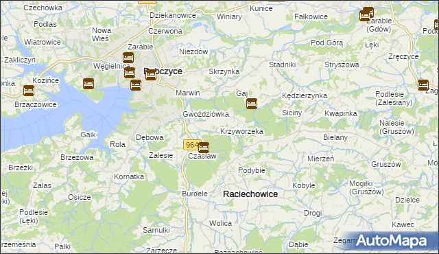Click the Gaik village label
Screen dimensions: 439x254
click(x=88, y=135)
